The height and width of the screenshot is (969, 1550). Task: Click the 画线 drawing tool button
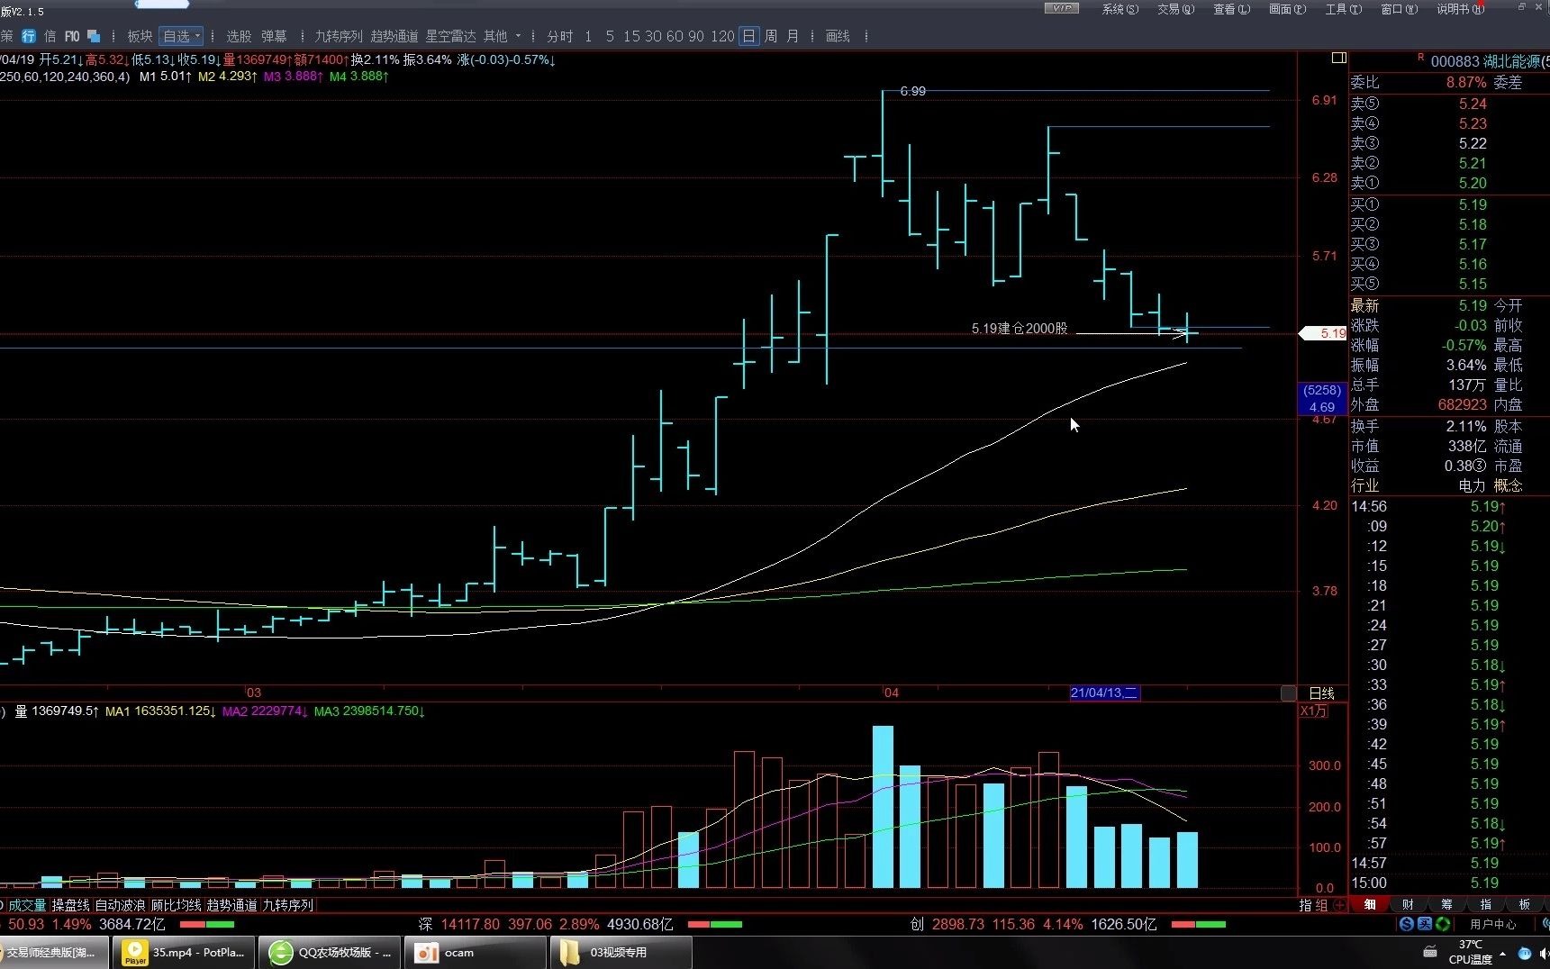tap(838, 36)
